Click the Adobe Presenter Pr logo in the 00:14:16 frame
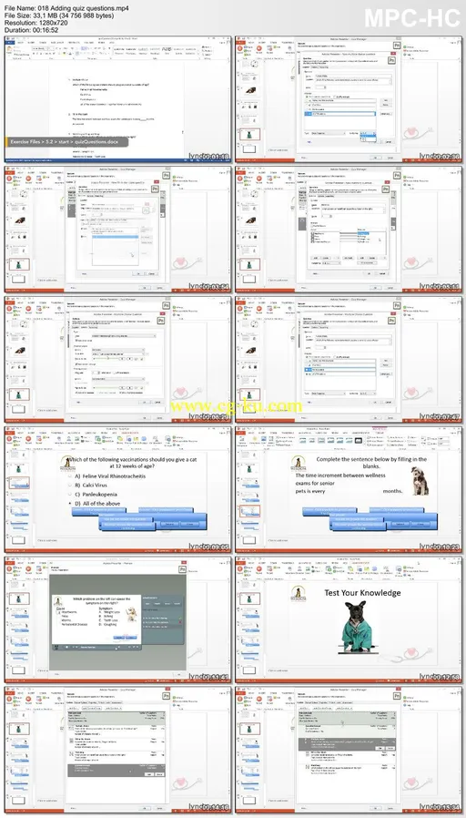466x818 pixels. (167, 696)
